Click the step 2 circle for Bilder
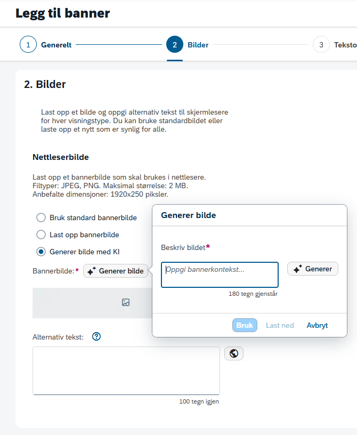 coord(175,44)
